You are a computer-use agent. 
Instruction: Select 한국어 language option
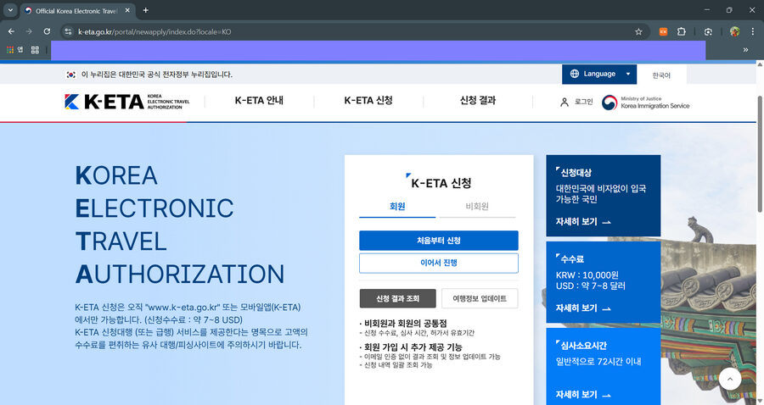[x=661, y=75]
